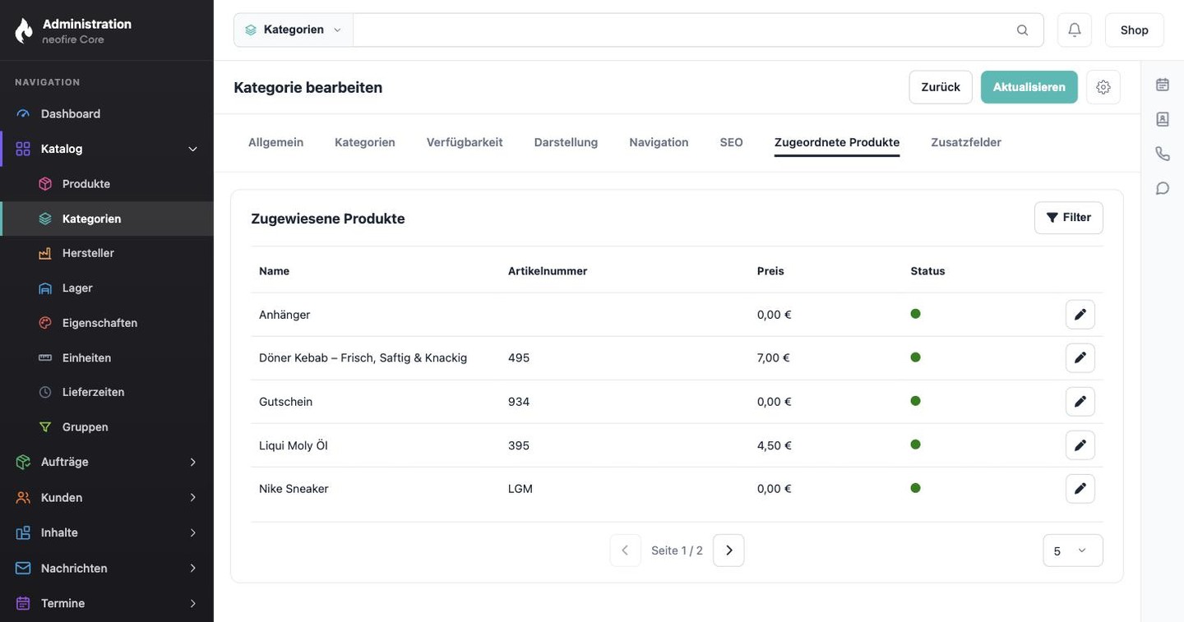1184x622 pixels.
Task: Click the Artikelnummer column header
Action: (548, 271)
